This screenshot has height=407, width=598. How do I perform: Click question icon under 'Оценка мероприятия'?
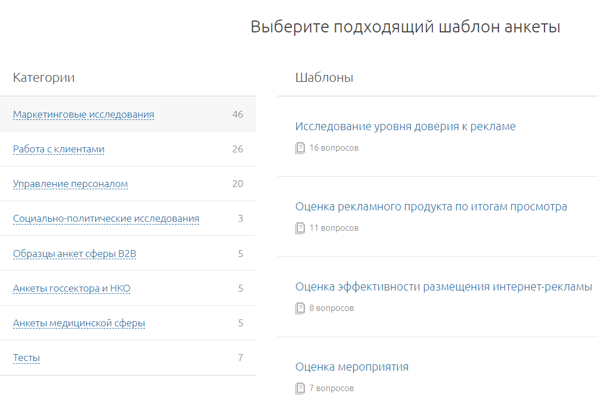pyautogui.click(x=300, y=389)
